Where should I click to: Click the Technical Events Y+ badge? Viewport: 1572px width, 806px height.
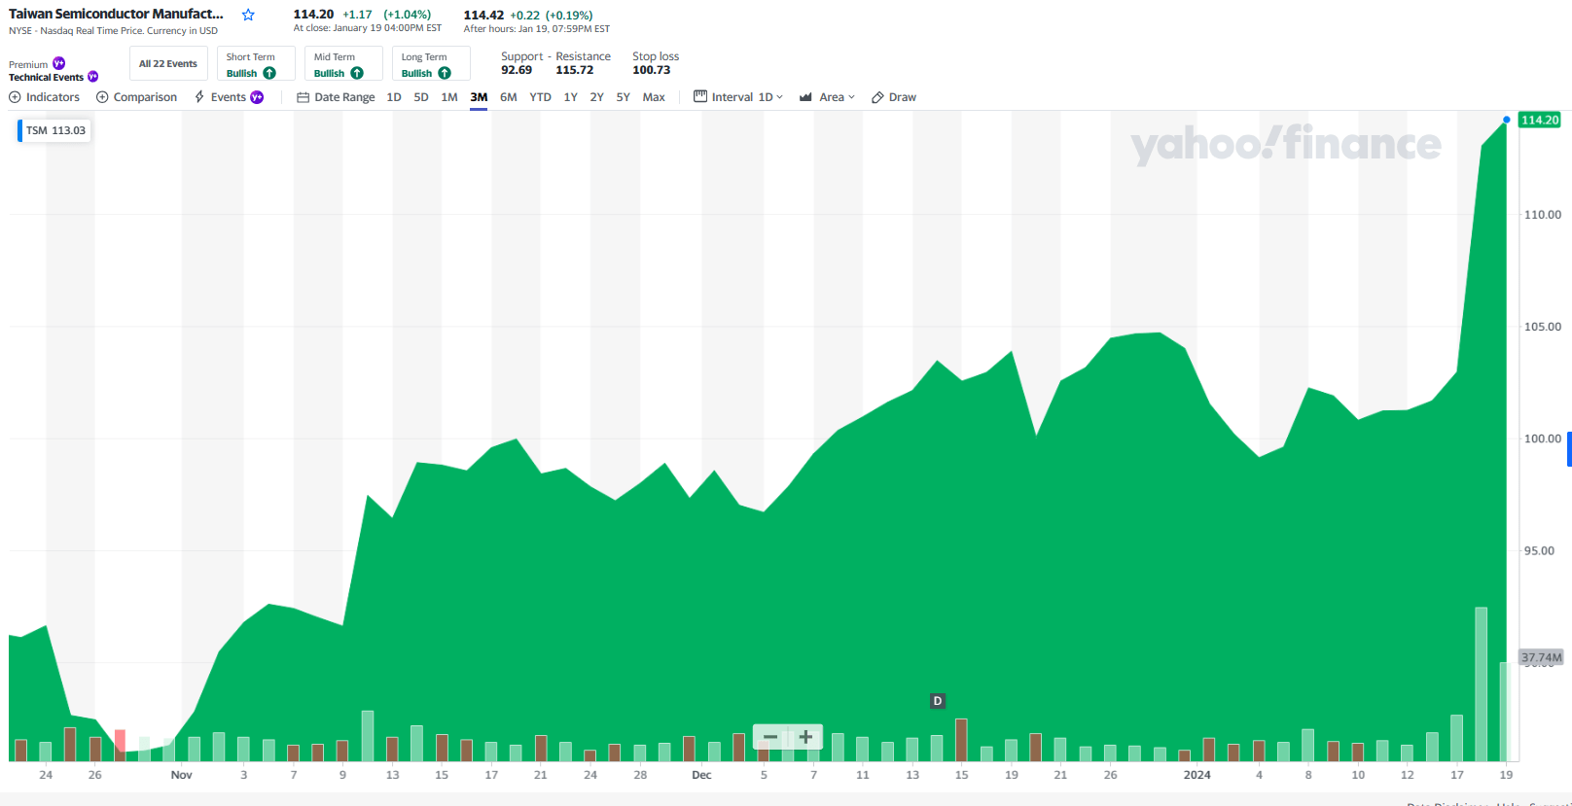[x=93, y=77]
